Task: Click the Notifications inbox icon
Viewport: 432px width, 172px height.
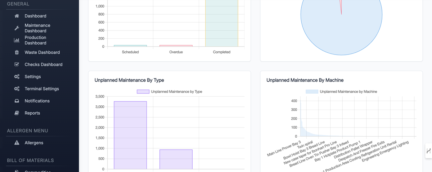Action: [17, 101]
